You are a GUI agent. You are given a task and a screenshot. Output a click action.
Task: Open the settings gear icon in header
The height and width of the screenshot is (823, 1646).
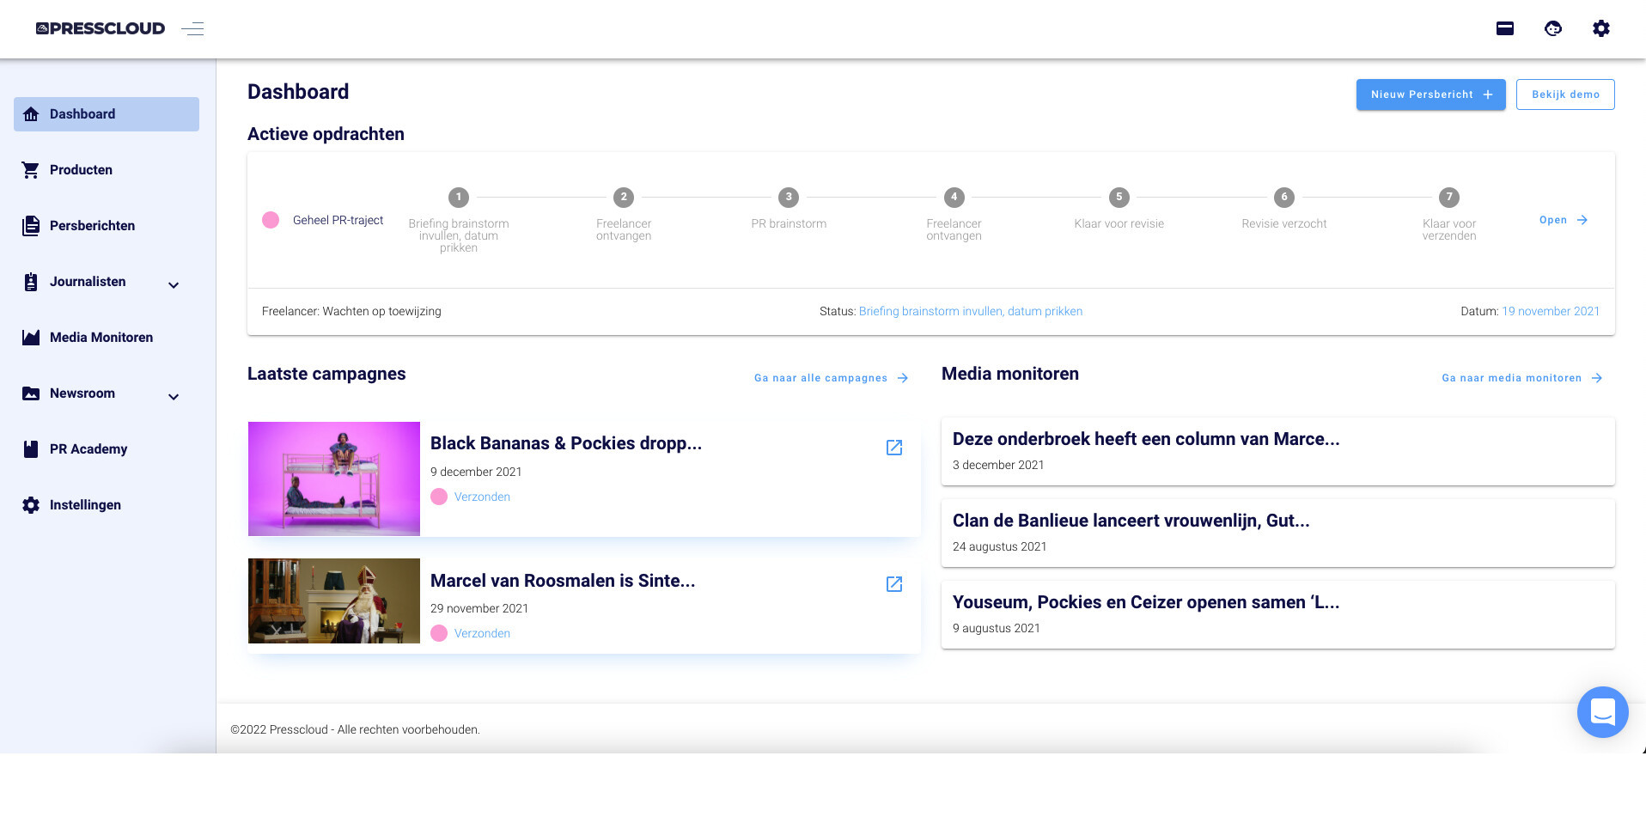point(1600,28)
